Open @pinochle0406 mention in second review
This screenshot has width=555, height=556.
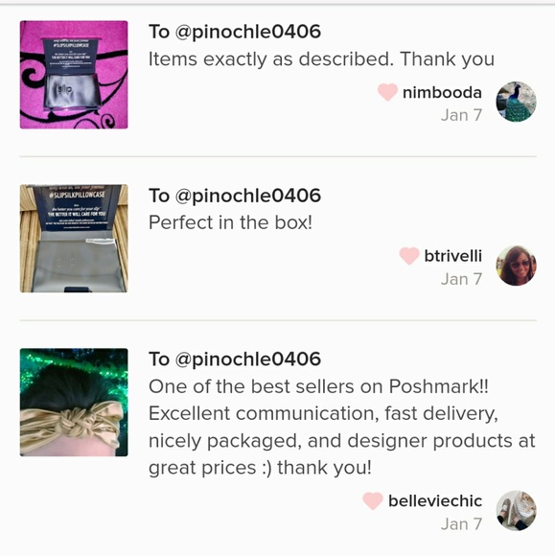point(248,196)
